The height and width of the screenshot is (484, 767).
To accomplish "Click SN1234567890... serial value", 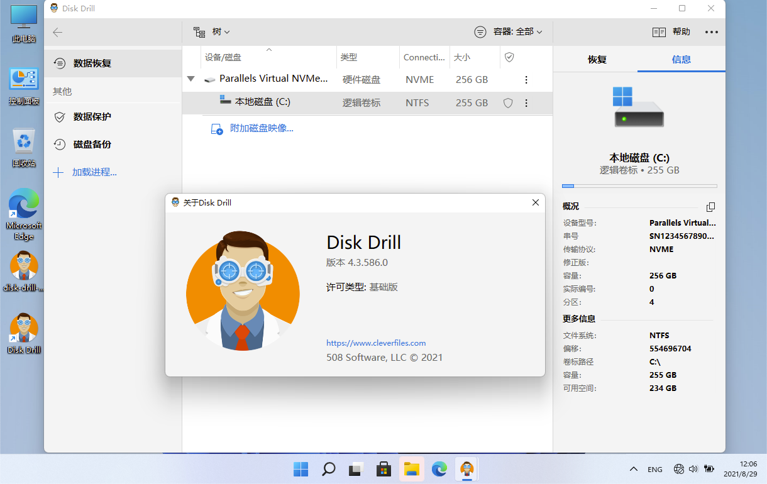I will click(683, 236).
